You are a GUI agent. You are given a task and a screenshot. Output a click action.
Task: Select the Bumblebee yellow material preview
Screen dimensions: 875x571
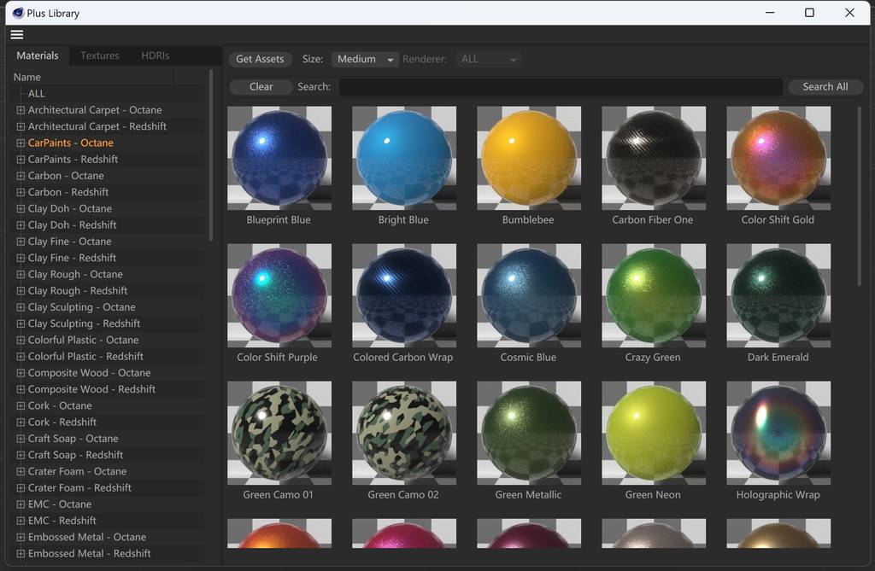(528, 158)
